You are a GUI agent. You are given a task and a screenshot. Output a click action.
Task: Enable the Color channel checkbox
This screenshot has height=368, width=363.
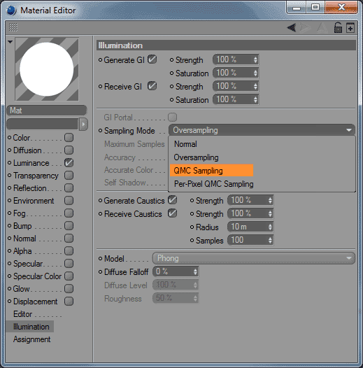tap(69, 138)
